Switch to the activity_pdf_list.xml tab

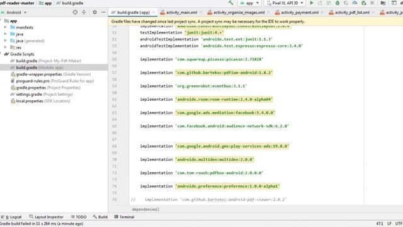click(352, 13)
